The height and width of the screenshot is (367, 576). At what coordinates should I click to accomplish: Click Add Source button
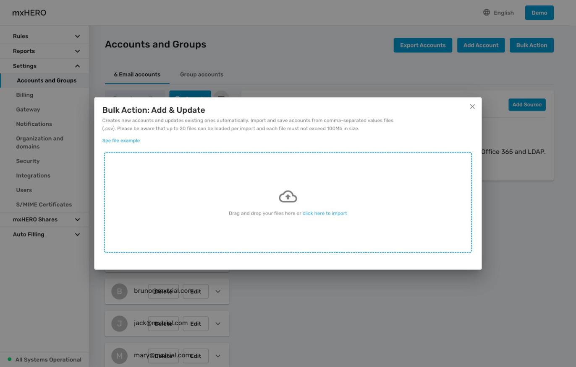tap(527, 105)
